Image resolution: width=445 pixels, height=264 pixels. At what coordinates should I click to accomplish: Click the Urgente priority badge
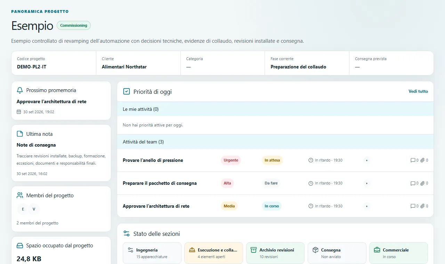pos(231,160)
